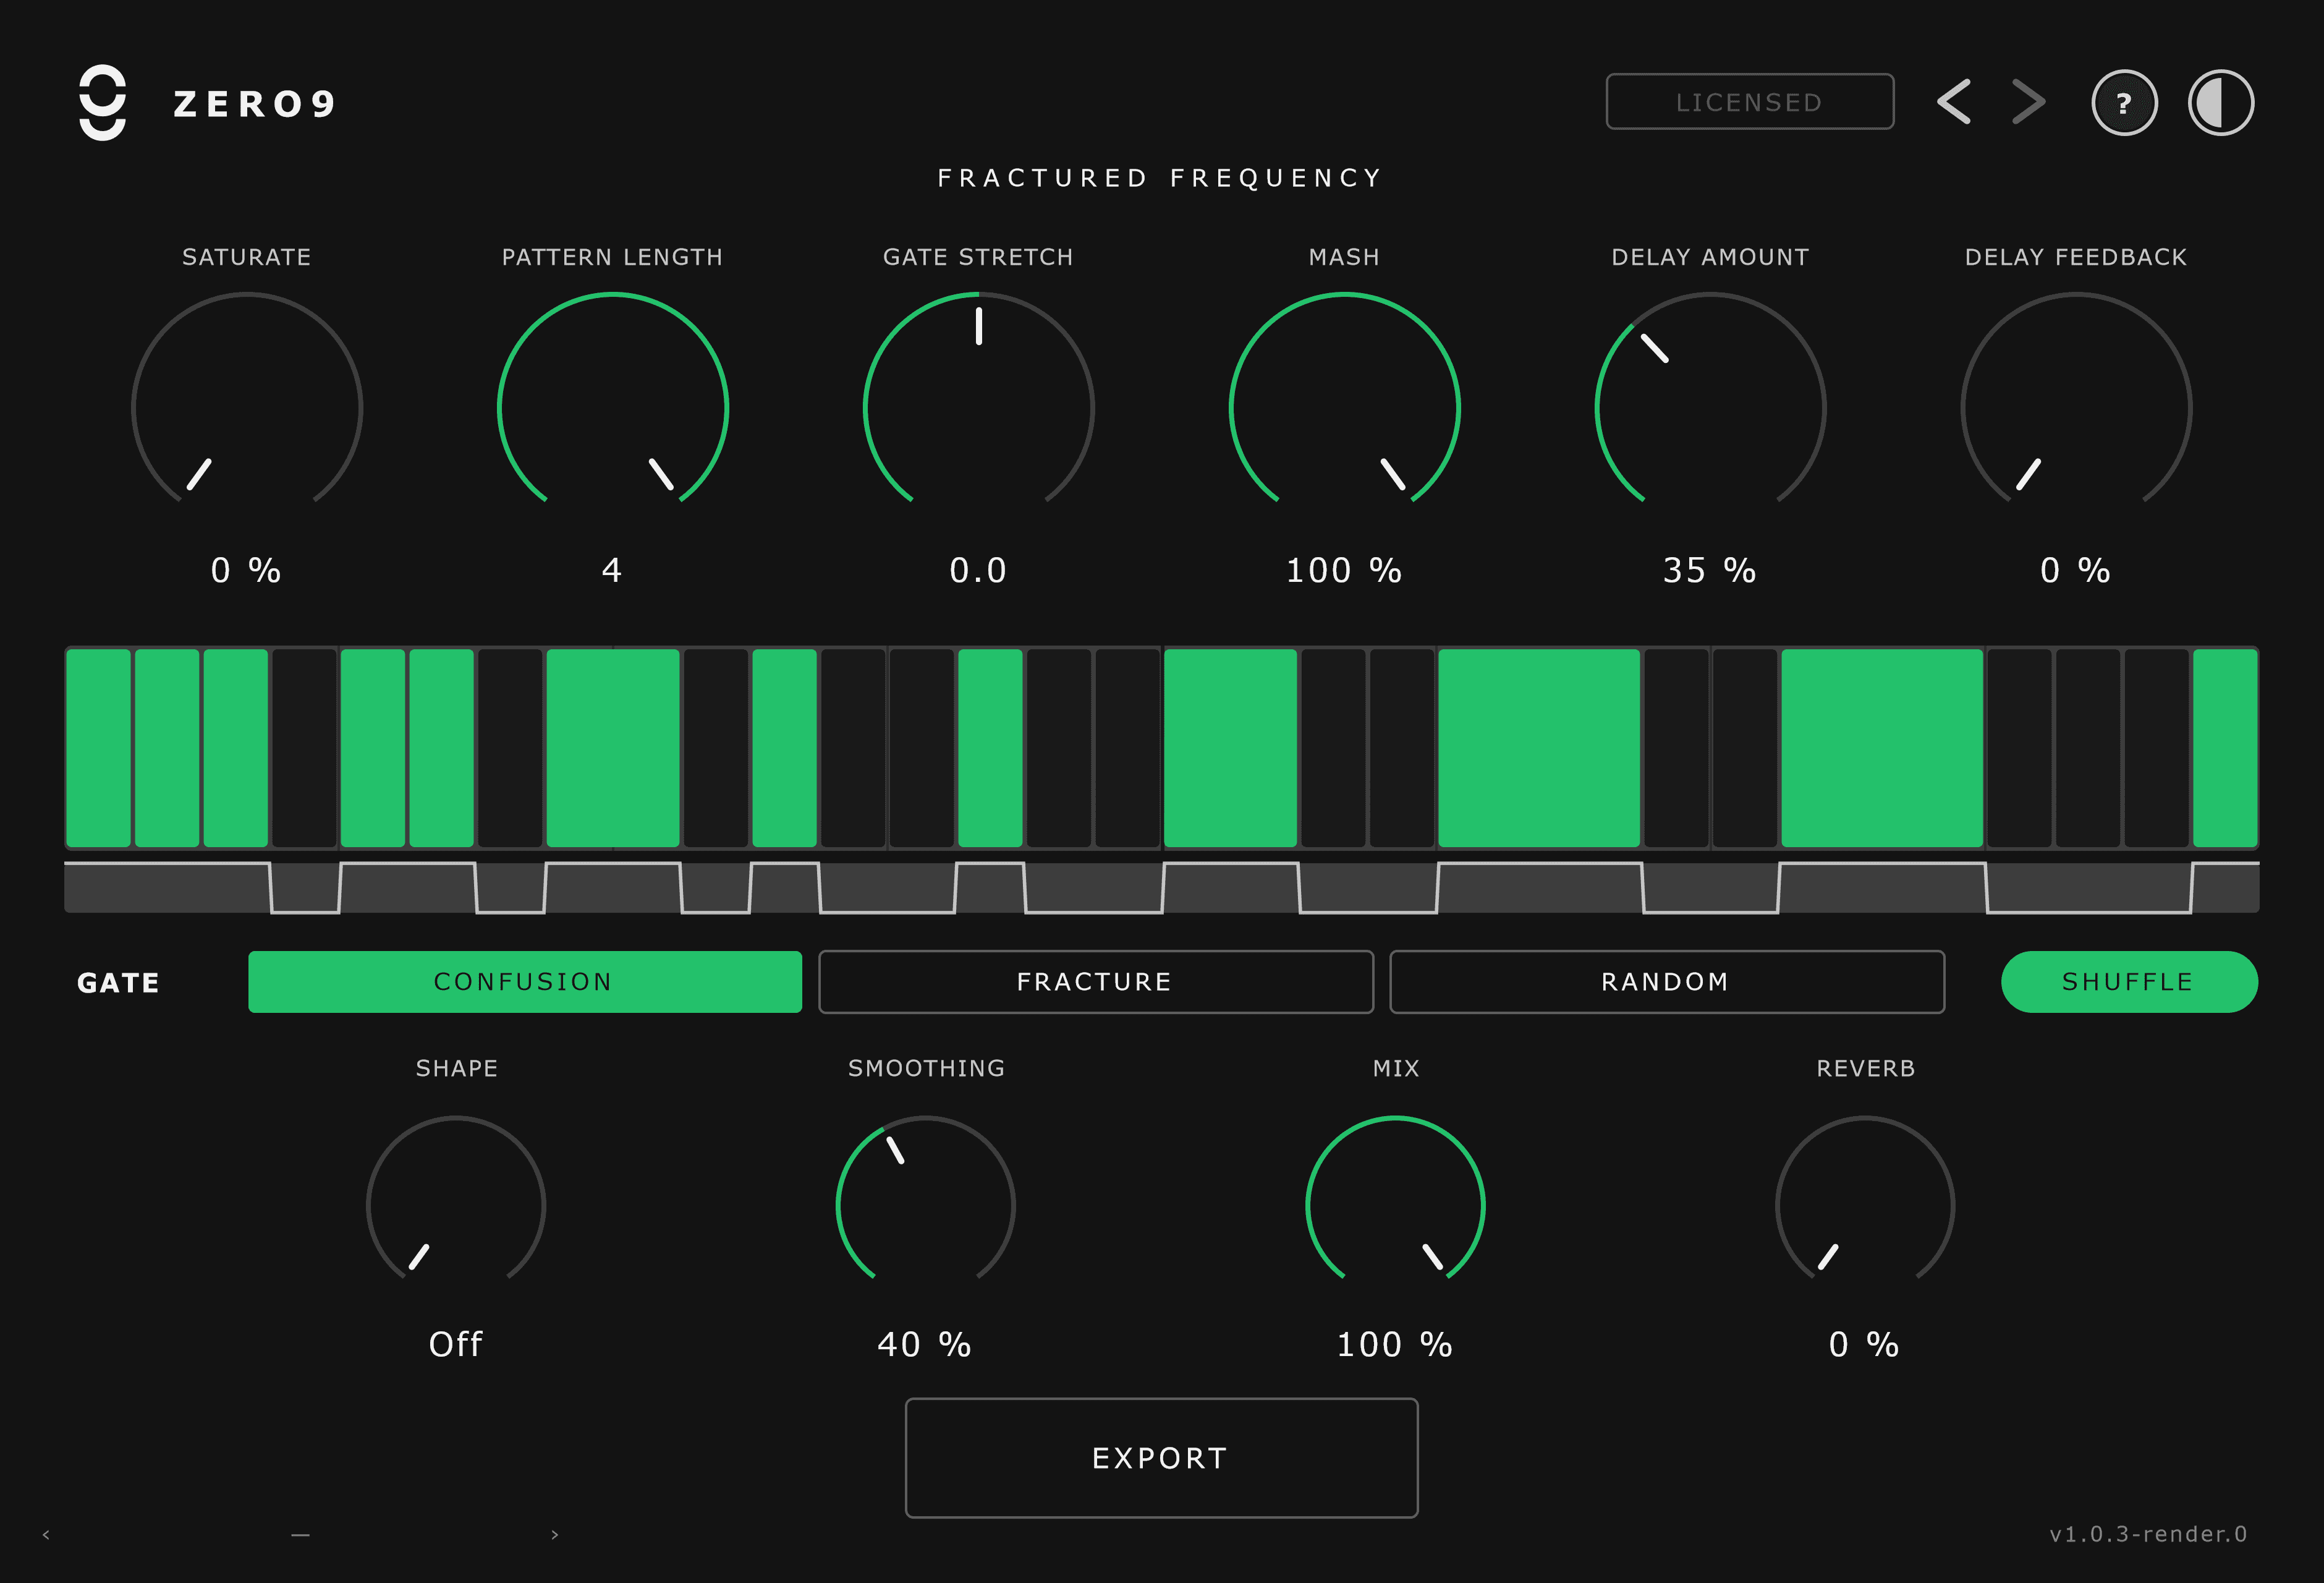Screen dimensions: 2324x1583
Task: Click the "v1.0.3-render.0" version text
Action: (2148, 1534)
